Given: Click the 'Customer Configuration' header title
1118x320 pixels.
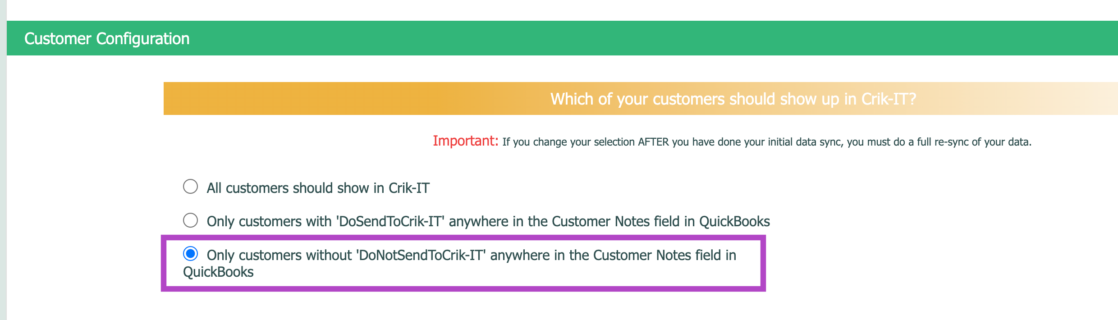Looking at the screenshot, I should click(107, 39).
